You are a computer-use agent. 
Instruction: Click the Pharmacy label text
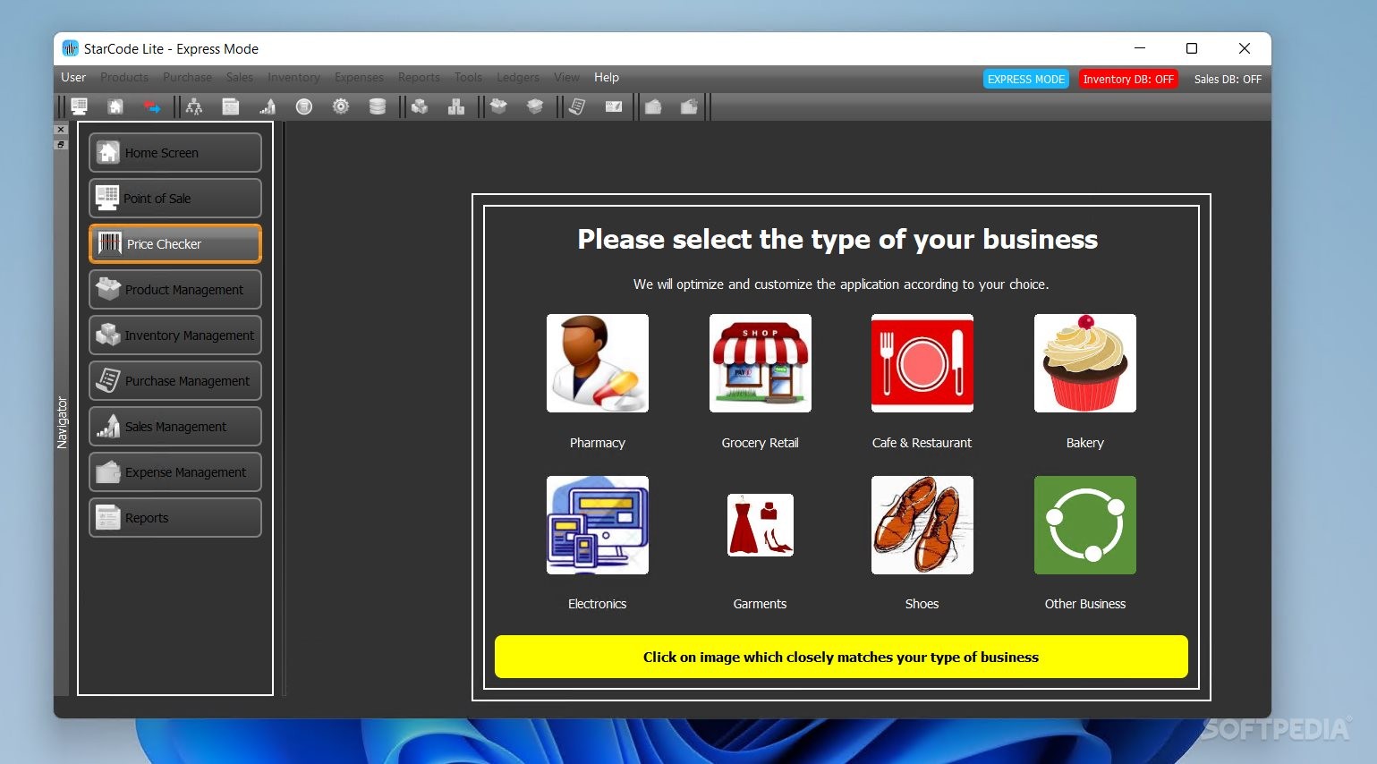[598, 443]
